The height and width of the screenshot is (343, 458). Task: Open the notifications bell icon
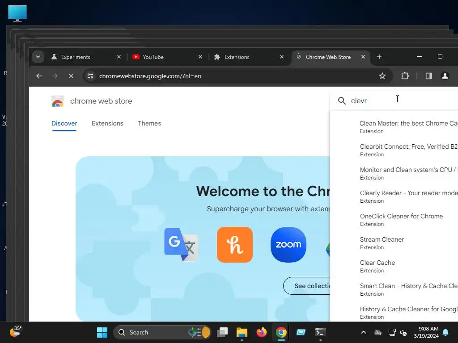tap(446, 332)
